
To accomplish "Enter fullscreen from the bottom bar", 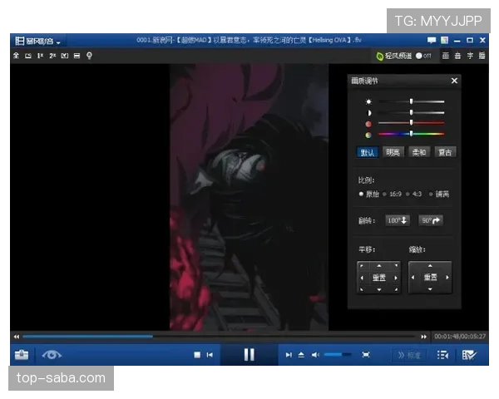I will 366,354.
